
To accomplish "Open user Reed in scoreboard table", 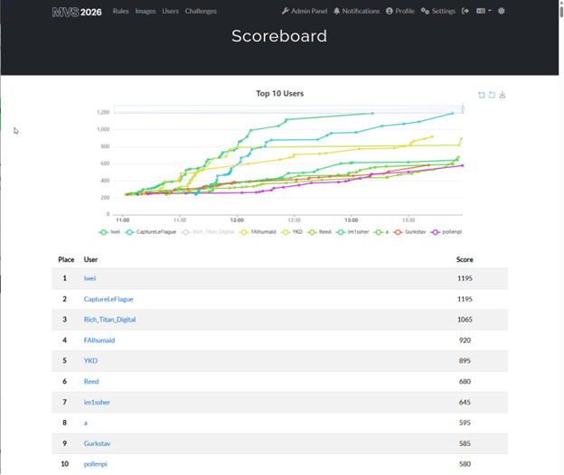I will [91, 382].
